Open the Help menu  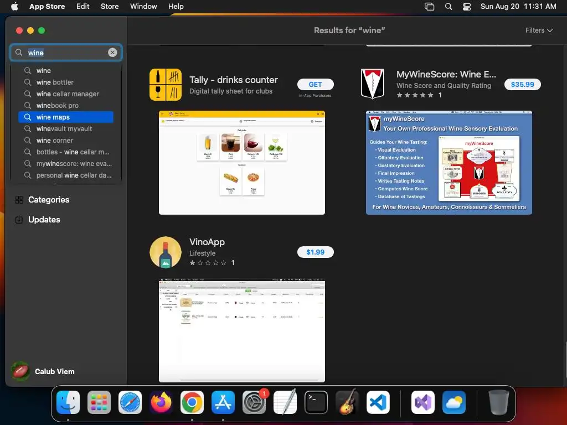(x=176, y=7)
